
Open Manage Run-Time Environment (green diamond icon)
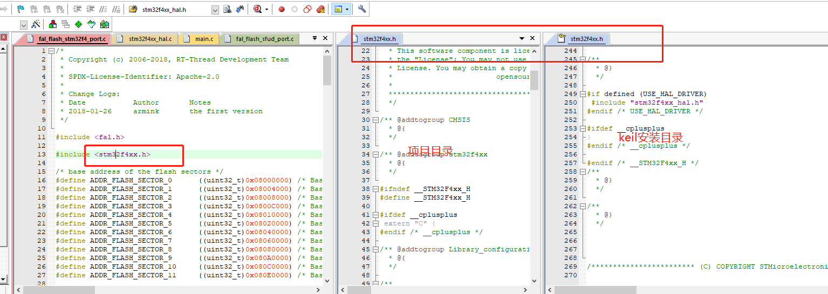click(x=78, y=24)
